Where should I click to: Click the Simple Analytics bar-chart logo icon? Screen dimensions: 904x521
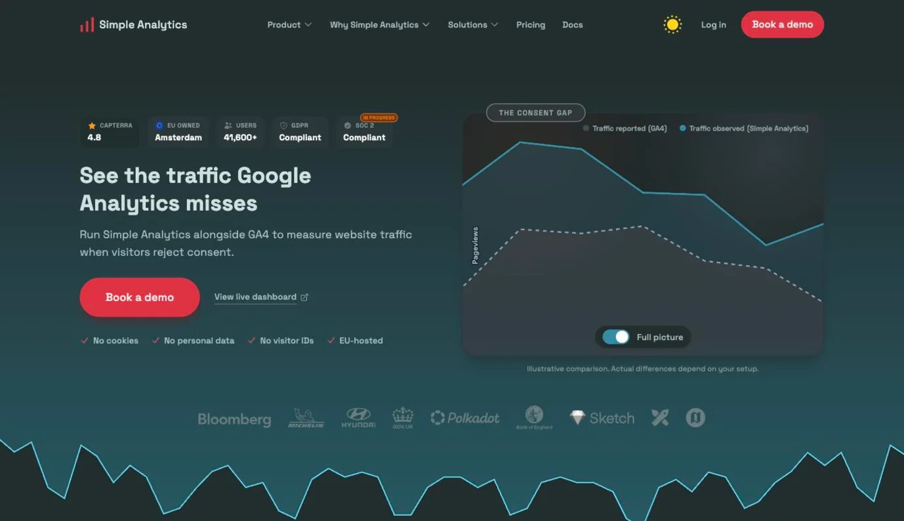click(x=87, y=25)
